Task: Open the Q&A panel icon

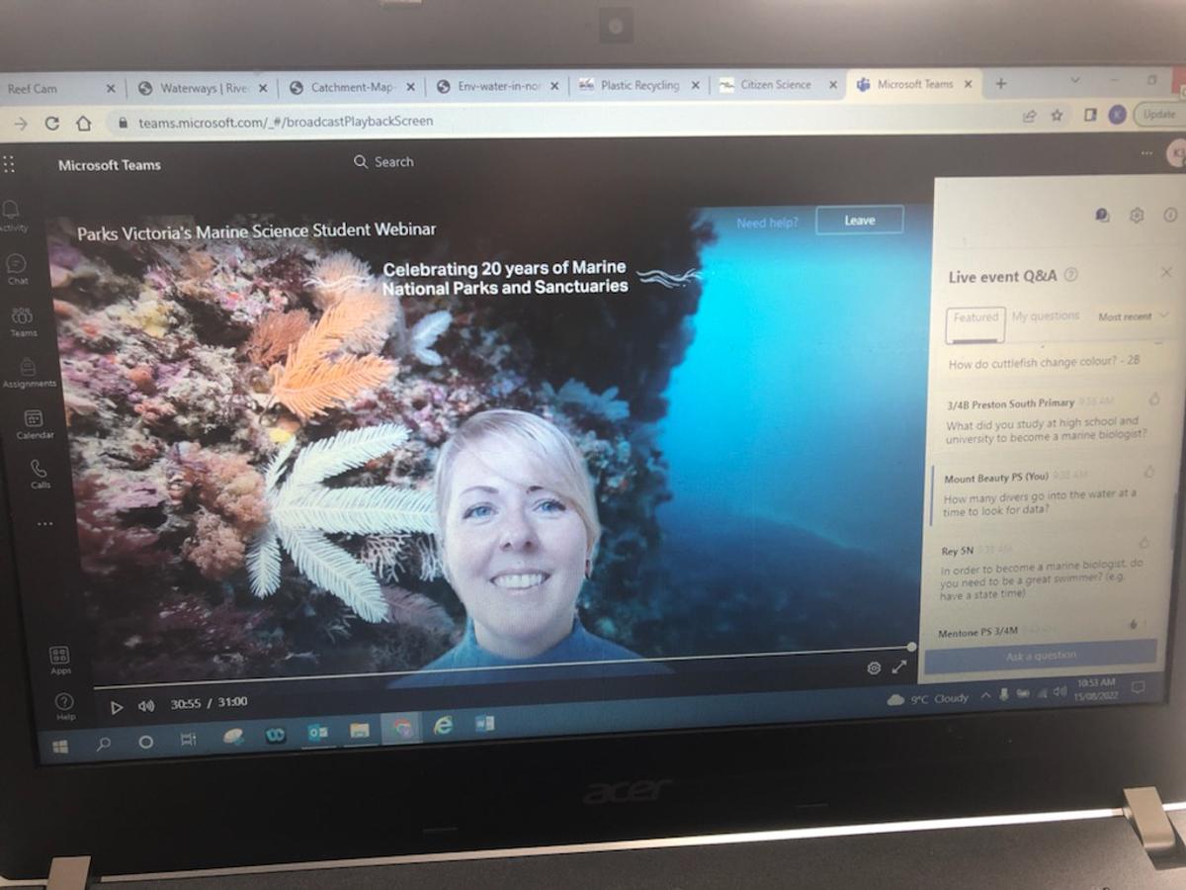Action: pyautogui.click(x=1102, y=216)
